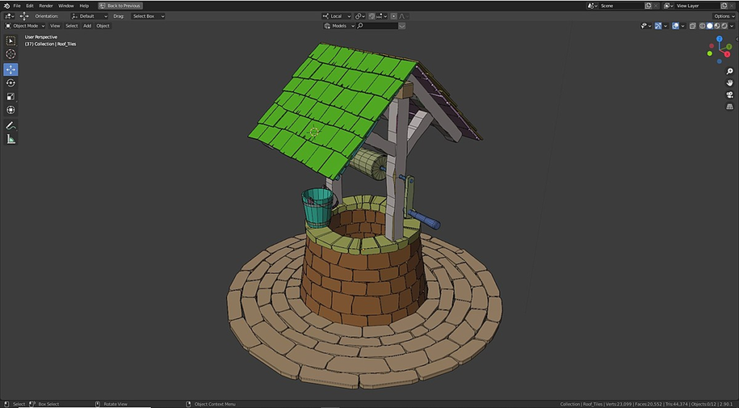Image resolution: width=739 pixels, height=408 pixels.
Task: Open the snapping options dropdown
Action: 382,16
